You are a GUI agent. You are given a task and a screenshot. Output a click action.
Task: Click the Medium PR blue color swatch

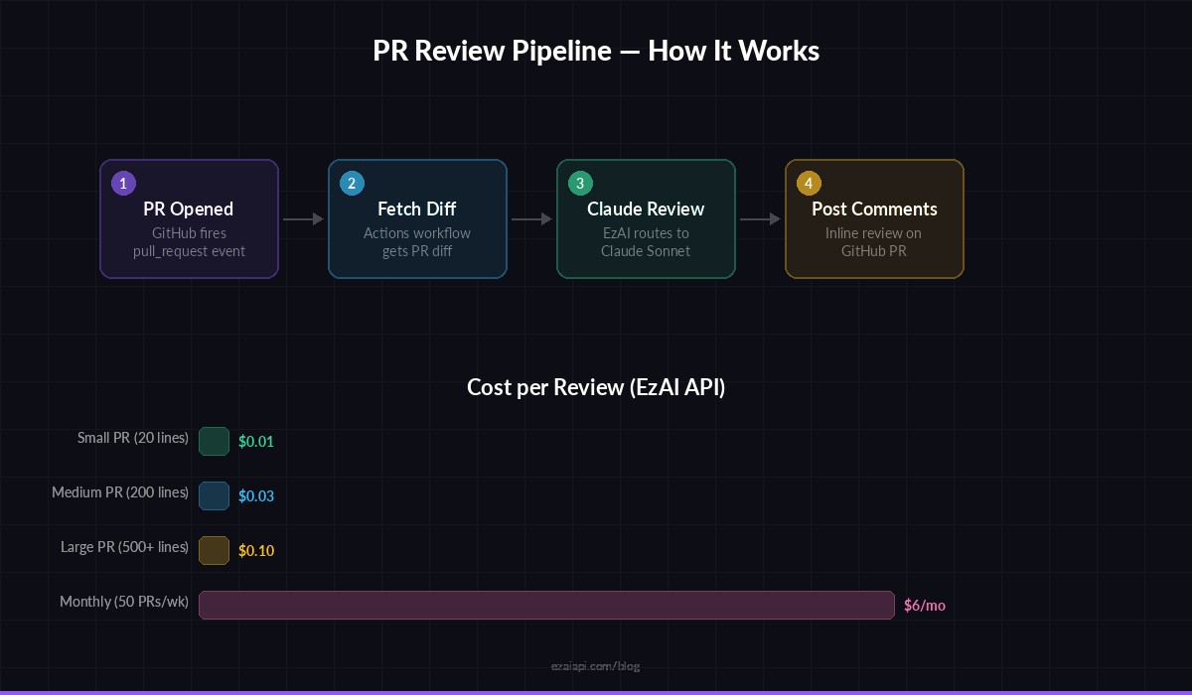215,495
